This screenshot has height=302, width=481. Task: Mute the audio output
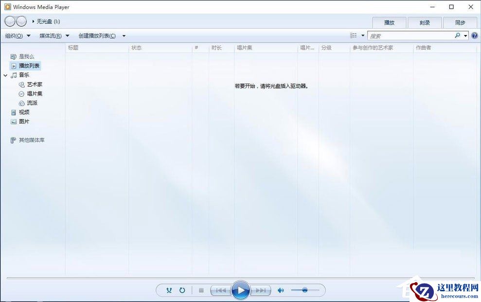(x=281, y=290)
